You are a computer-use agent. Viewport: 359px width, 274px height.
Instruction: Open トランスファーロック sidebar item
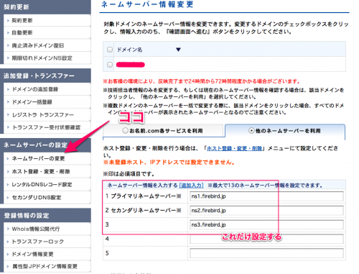pyautogui.click(x=47, y=242)
